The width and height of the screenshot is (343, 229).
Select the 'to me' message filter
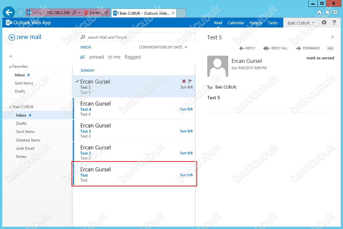click(114, 57)
